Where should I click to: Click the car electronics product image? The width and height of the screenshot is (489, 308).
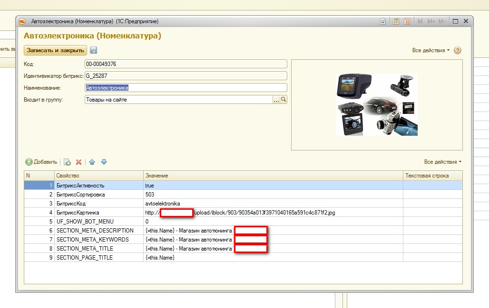pos(377,104)
